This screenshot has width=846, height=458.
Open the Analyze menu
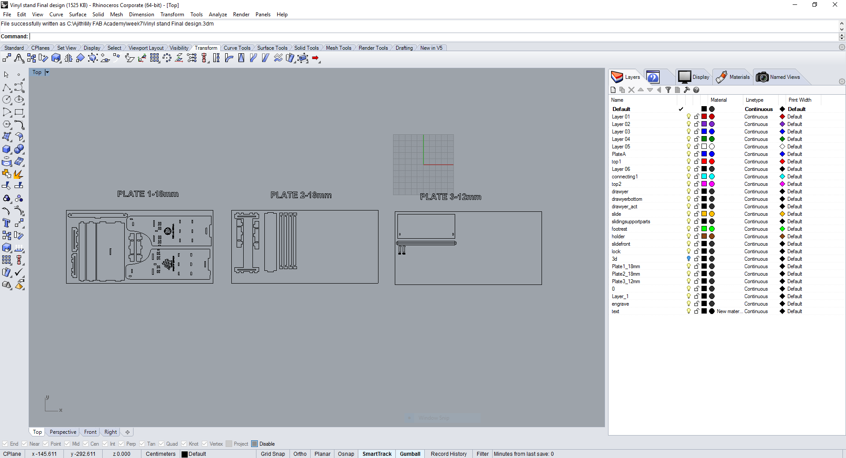click(218, 15)
